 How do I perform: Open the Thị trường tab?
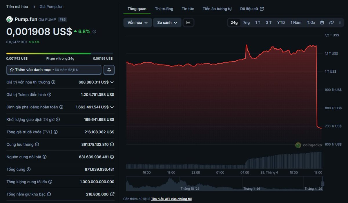coord(164,9)
